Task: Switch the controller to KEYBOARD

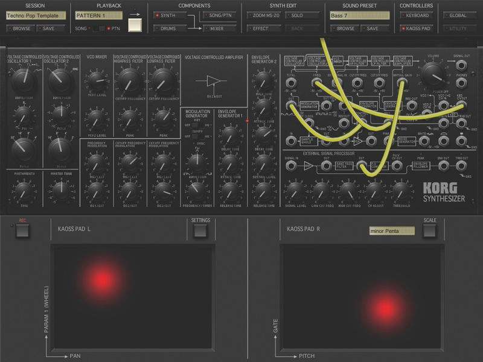Action: pos(417,16)
